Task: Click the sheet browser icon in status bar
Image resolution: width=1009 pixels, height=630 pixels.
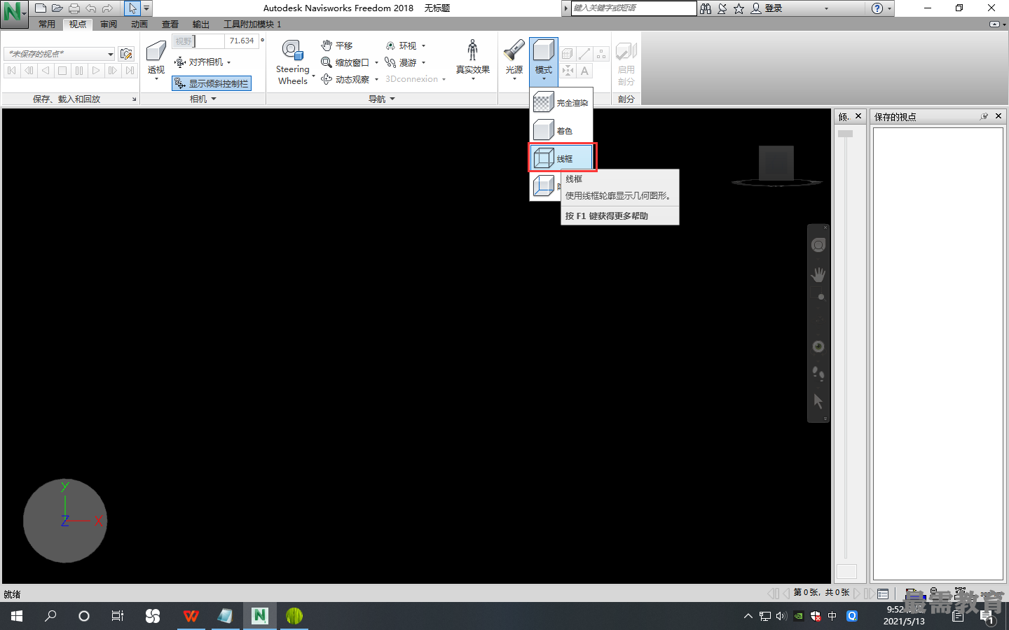Action: [x=883, y=594]
